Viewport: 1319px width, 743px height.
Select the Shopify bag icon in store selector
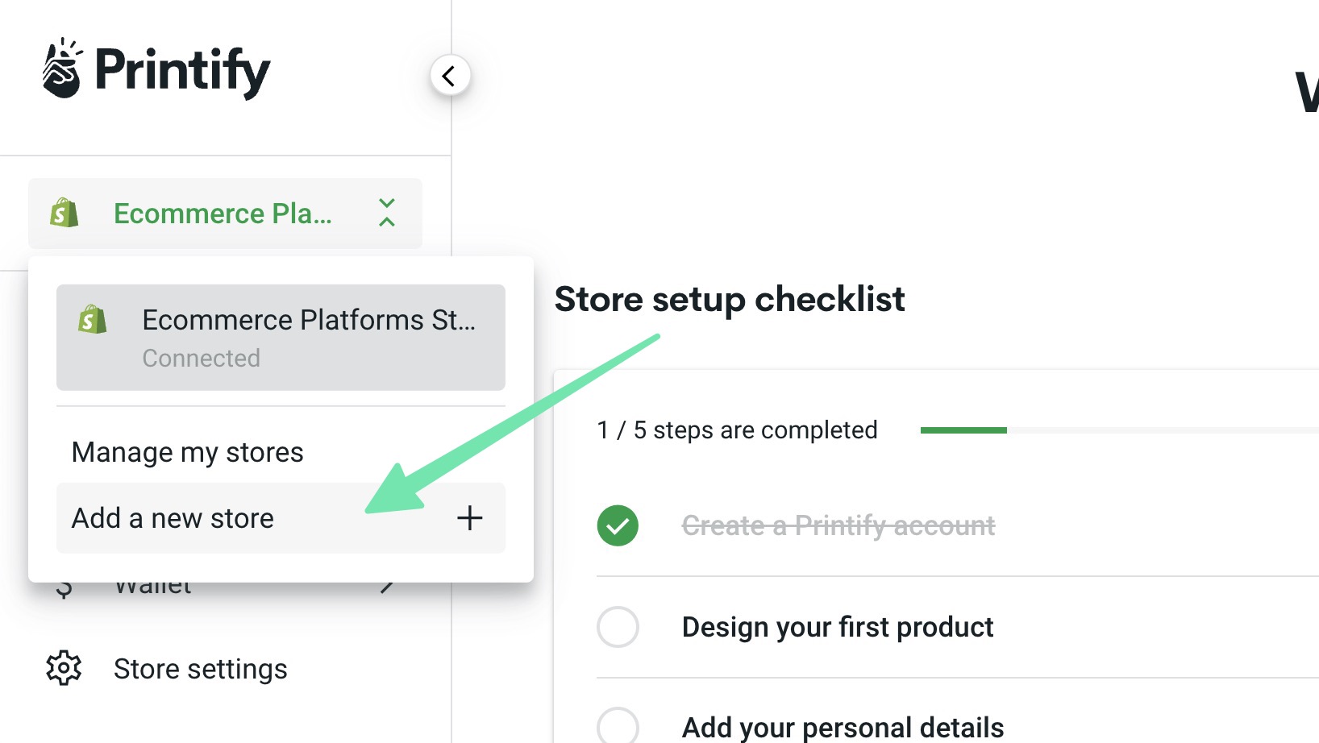click(64, 214)
